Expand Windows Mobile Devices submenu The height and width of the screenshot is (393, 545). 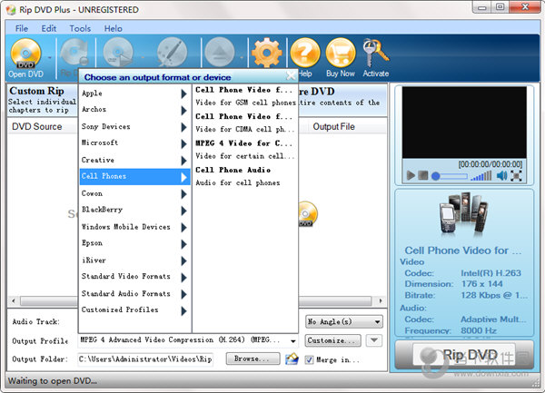click(x=134, y=227)
